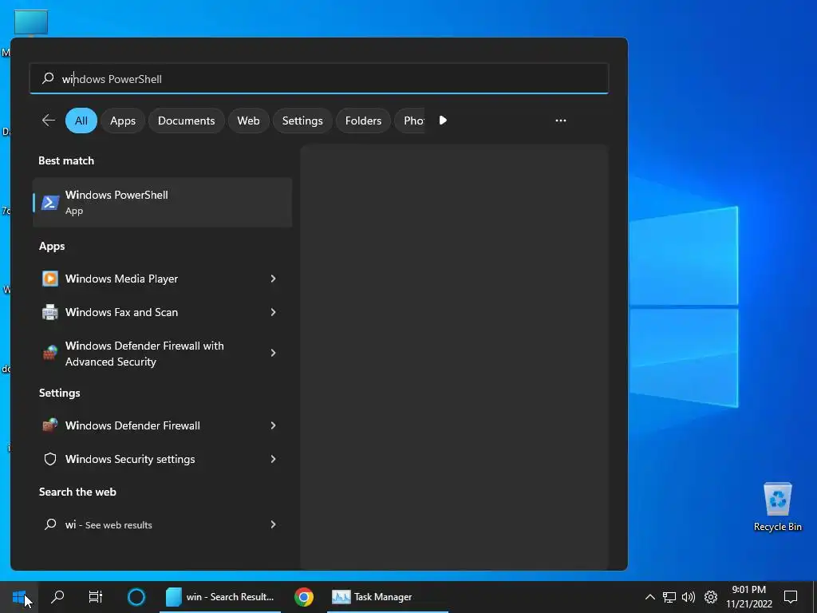Viewport: 817px width, 613px height.
Task: Expand Windows Fax and Scan chevron
Action: [x=273, y=312]
